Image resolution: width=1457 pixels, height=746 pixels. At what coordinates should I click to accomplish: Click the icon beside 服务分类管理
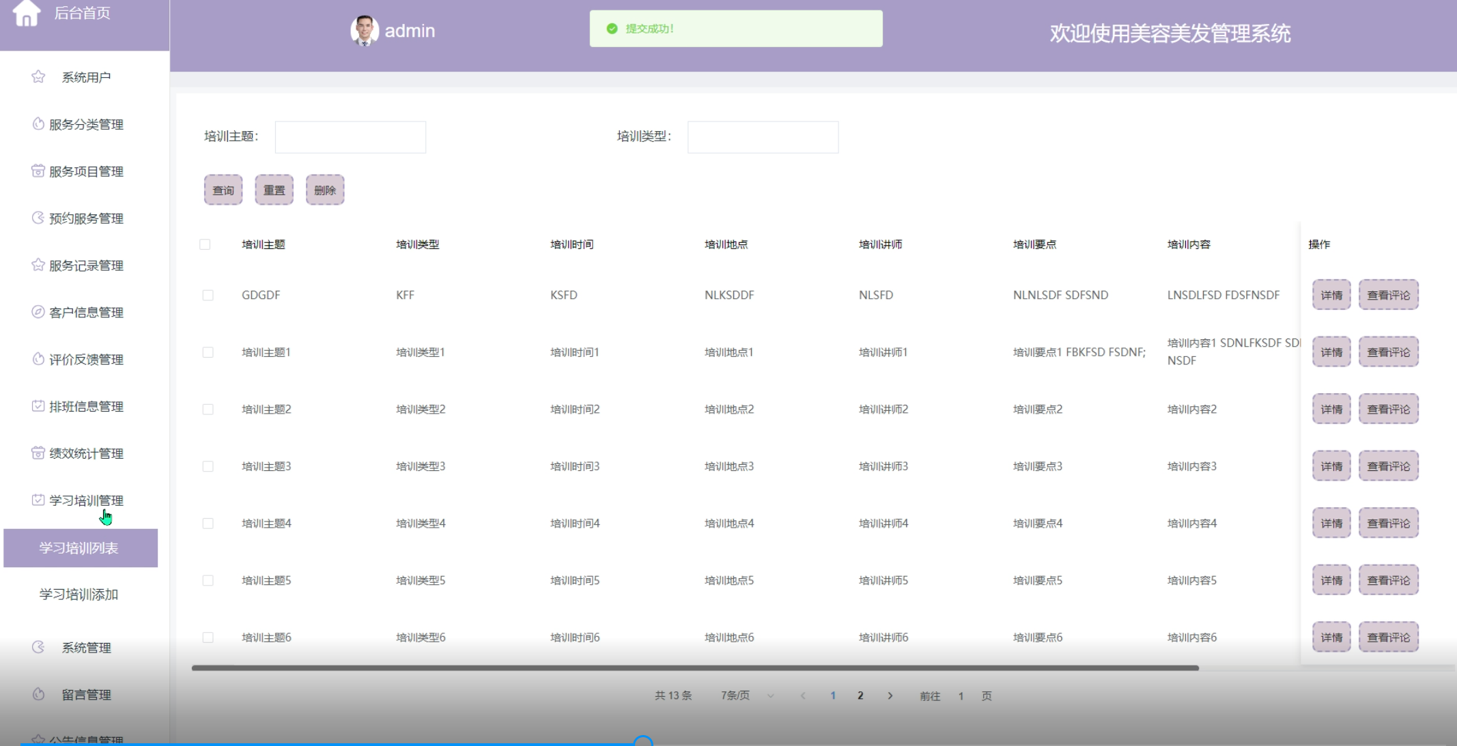pos(38,124)
